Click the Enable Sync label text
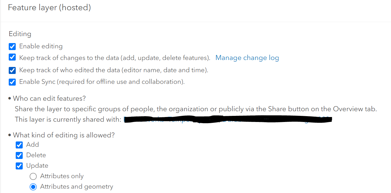 pyautogui.click(x=102, y=82)
